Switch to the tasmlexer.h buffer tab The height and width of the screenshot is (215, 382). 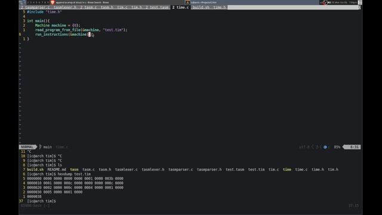65,7
